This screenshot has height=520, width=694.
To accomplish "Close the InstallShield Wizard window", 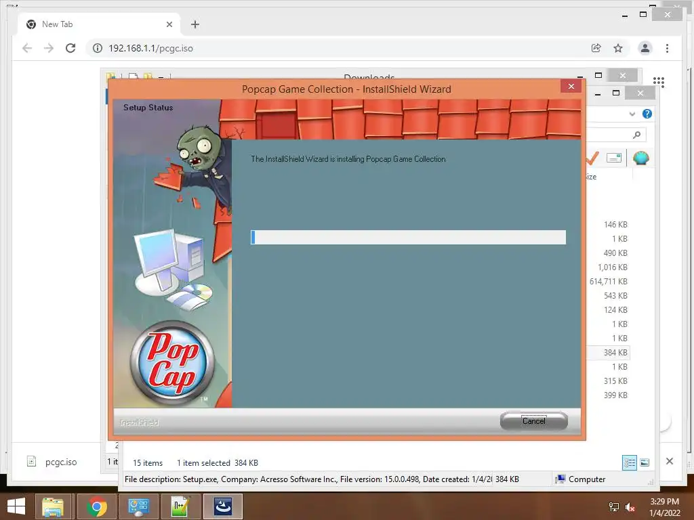I will 571,86.
